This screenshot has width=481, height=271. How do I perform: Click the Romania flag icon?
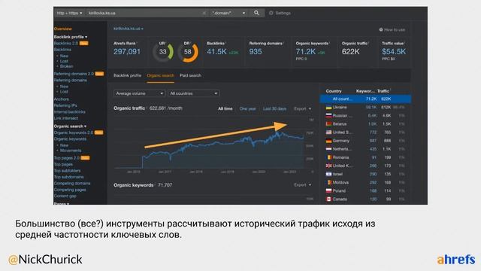coord(328,157)
